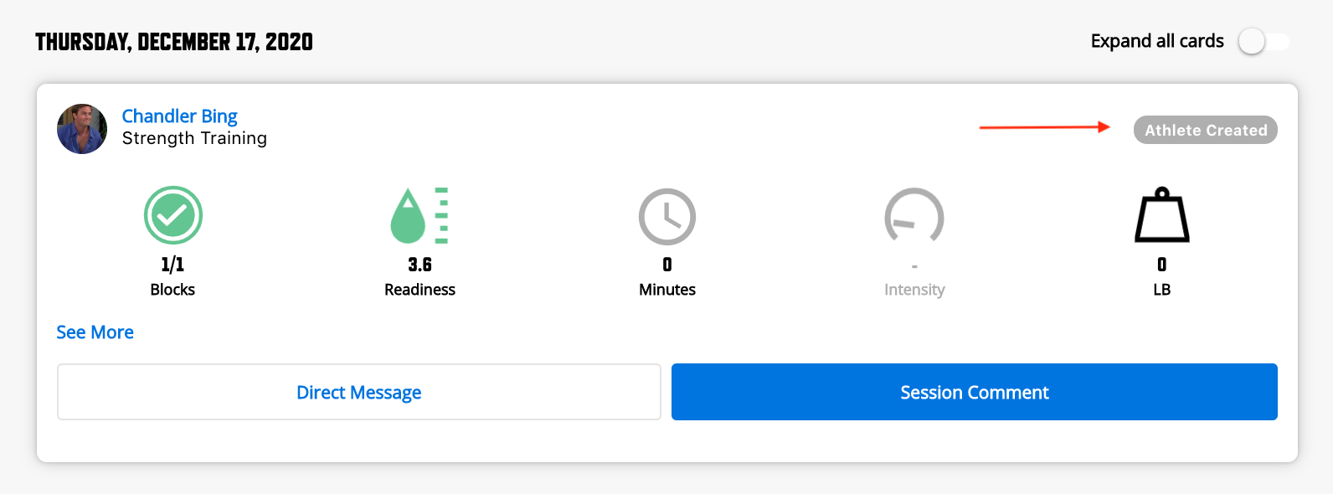Open the Chandler Bing profile link
This screenshot has height=494, width=1333.
click(180, 116)
